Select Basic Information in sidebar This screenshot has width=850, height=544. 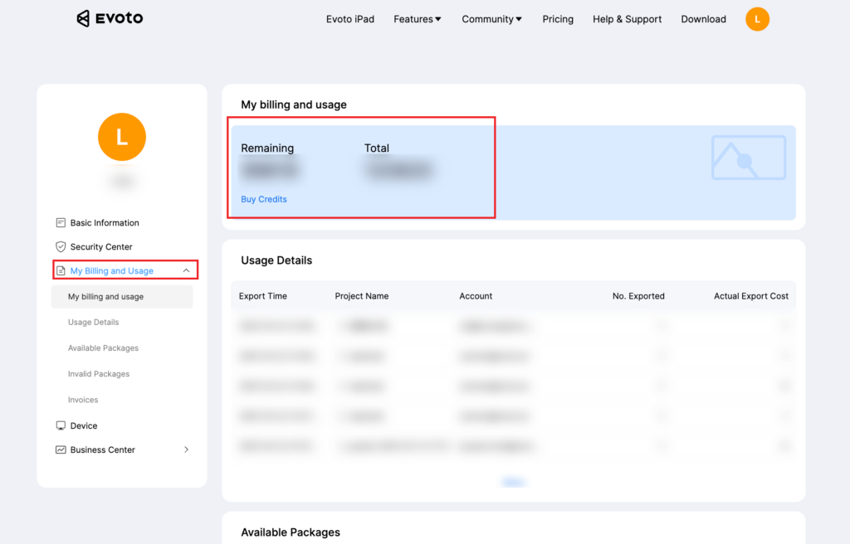tap(105, 223)
